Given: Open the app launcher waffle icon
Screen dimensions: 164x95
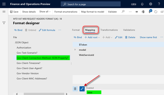Looking at the screenshot, I should pos(4,4).
